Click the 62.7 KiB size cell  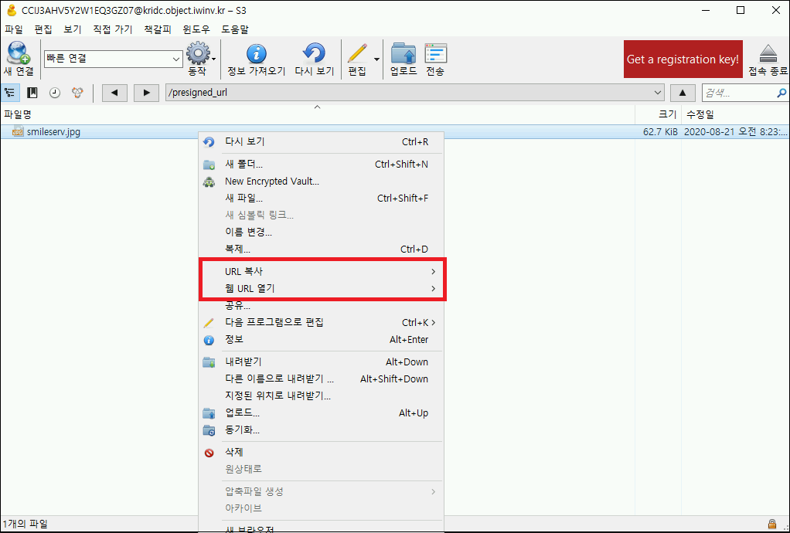(660, 132)
